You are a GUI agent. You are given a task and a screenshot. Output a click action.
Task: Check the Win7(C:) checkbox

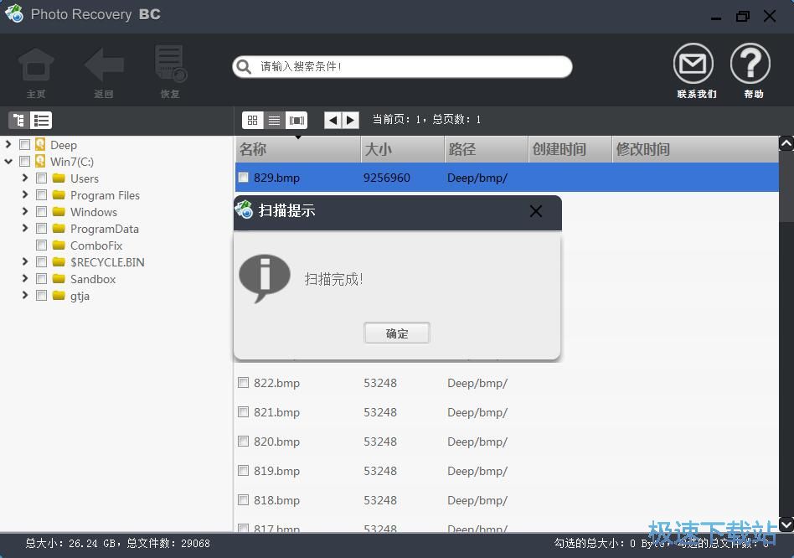(24, 162)
